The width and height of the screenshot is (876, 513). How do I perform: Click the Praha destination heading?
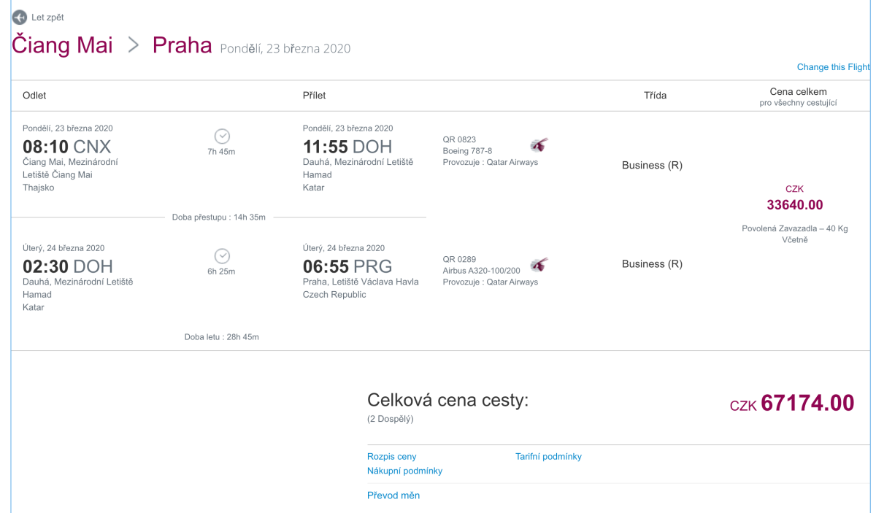pos(182,45)
